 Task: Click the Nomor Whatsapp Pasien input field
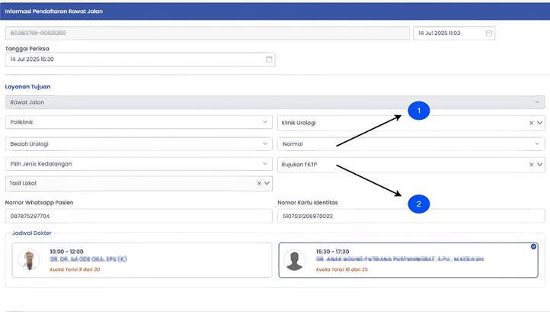[139, 217]
